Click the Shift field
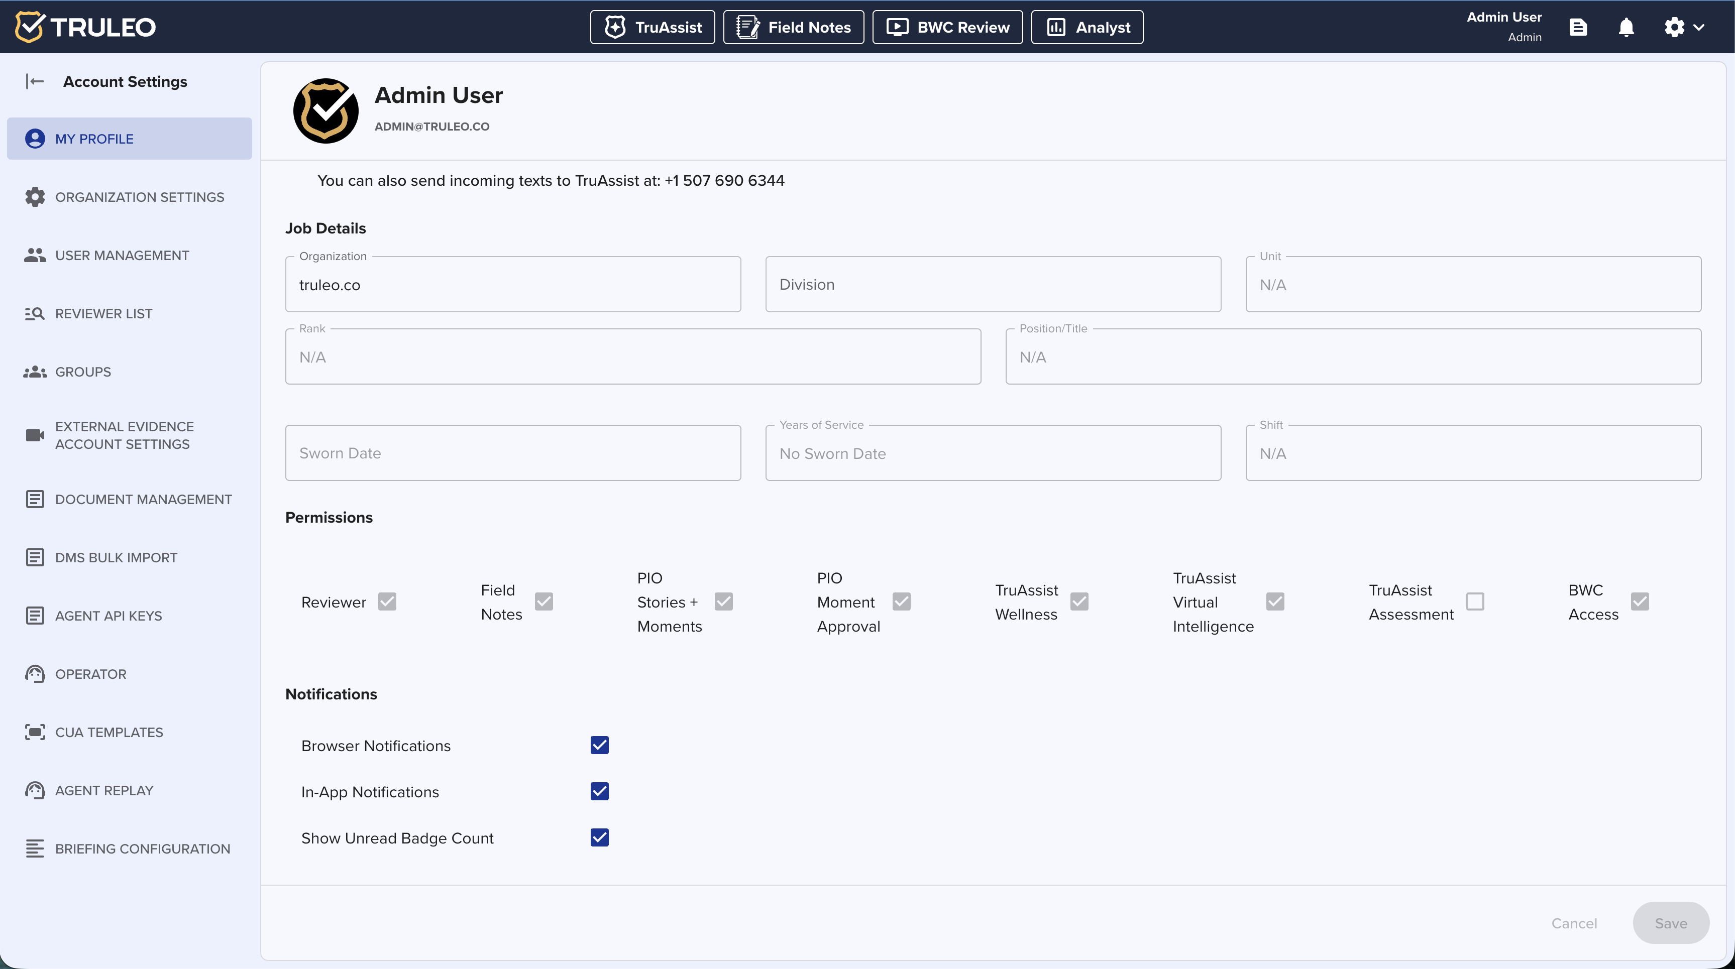The width and height of the screenshot is (1735, 969). point(1474,452)
